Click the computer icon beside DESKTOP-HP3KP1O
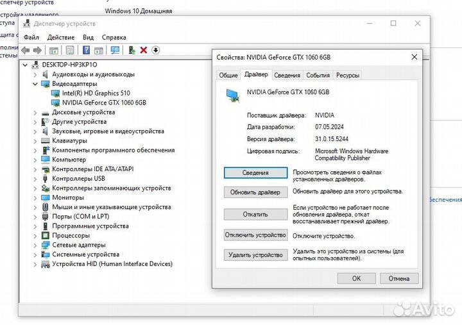 [x=35, y=65]
